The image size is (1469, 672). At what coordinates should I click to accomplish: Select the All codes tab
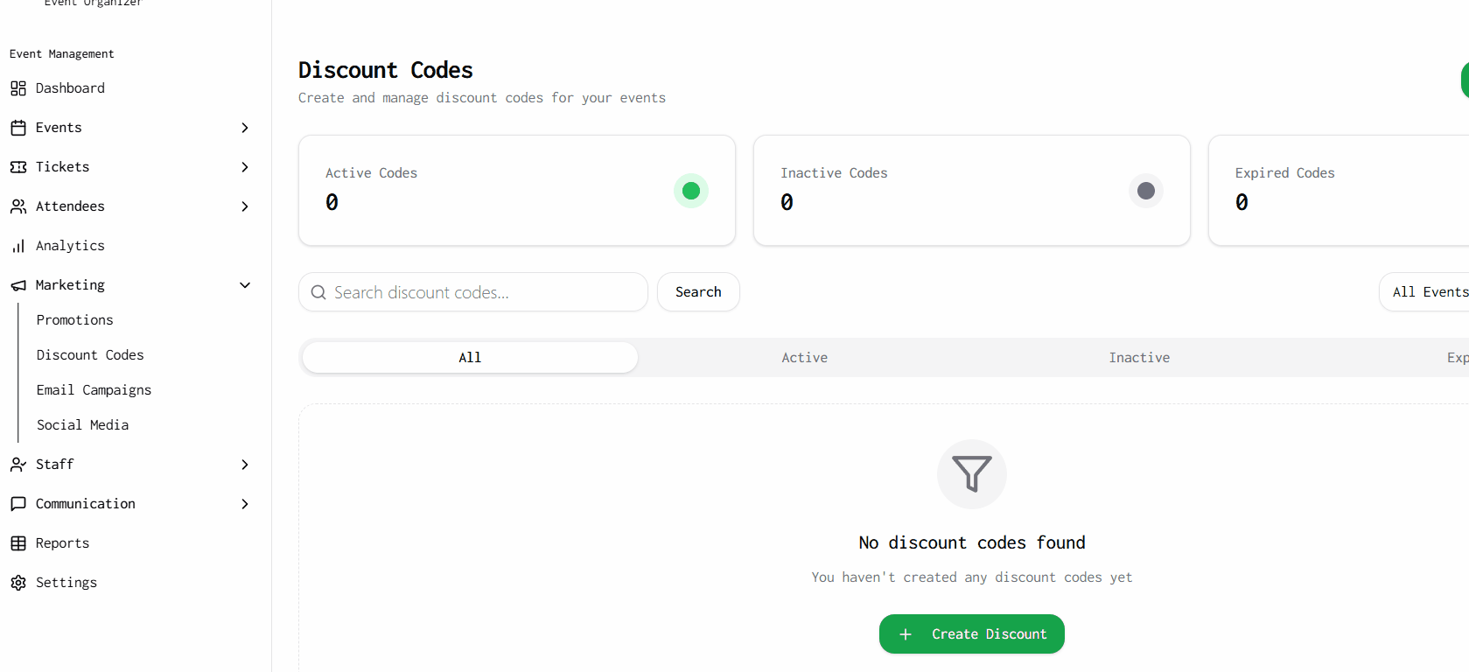[470, 358]
